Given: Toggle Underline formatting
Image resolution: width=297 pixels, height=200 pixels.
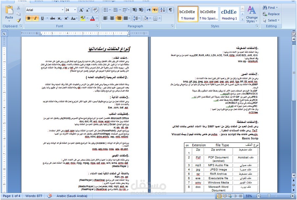Looking at the screenshot, I should click(x=42, y=18).
